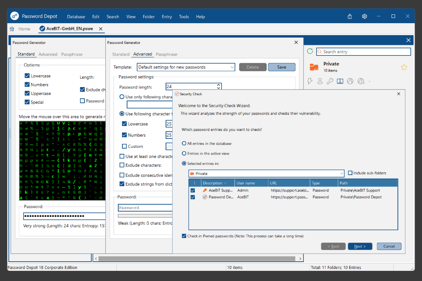
Task: Enable the Exclude characters checkbox
Action: [x=122, y=165]
